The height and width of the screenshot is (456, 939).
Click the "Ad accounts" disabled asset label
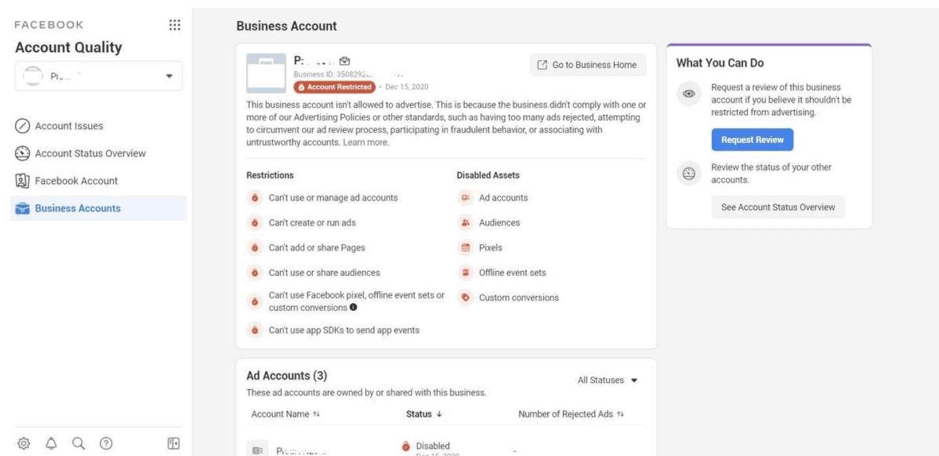click(x=503, y=198)
